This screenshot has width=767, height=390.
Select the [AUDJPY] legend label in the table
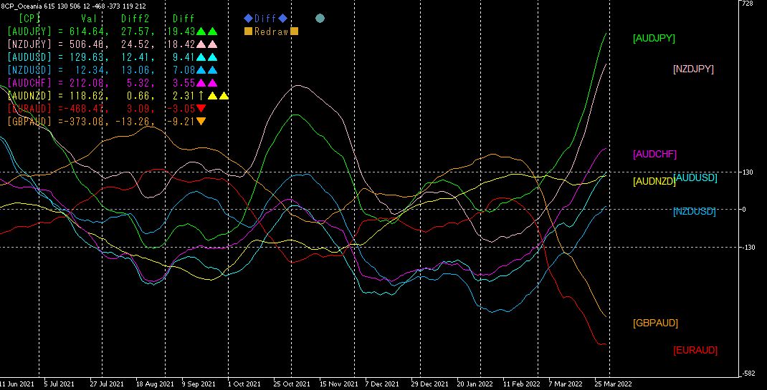[29, 31]
